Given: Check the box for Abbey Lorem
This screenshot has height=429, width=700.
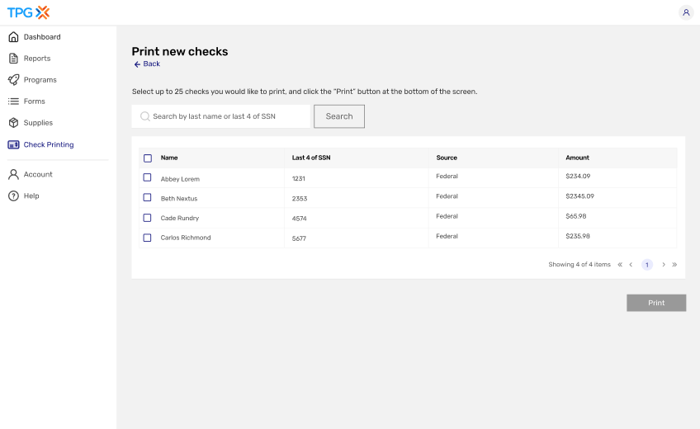Looking at the screenshot, I should [x=148, y=177].
